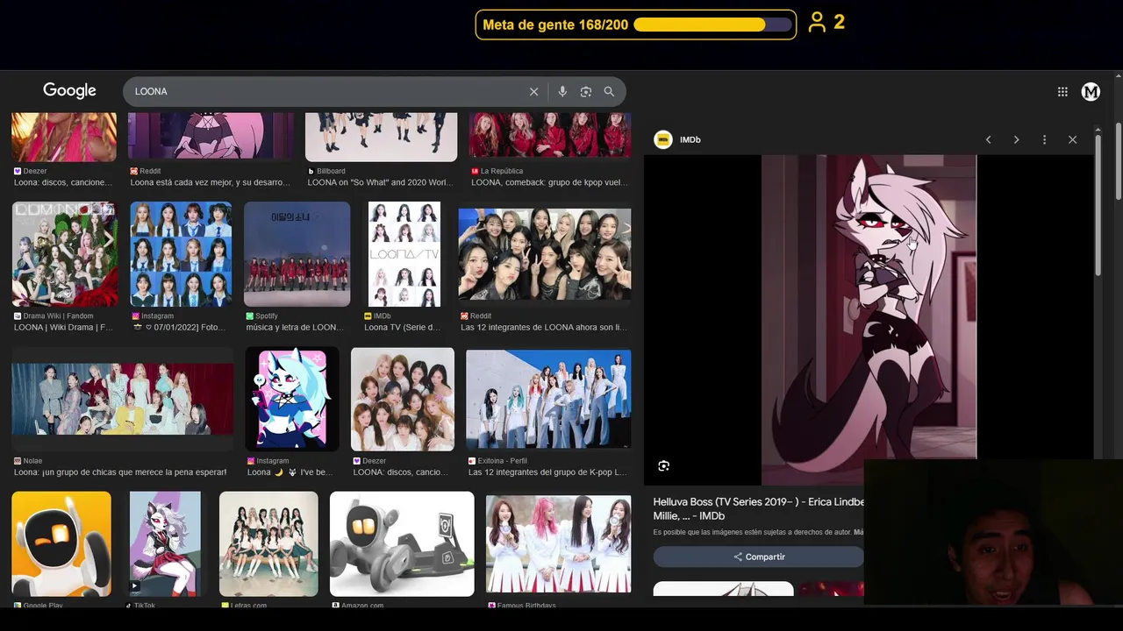The image size is (1123, 631).
Task: Open Deezer LOONA discos group thumbnail
Action: tap(403, 399)
